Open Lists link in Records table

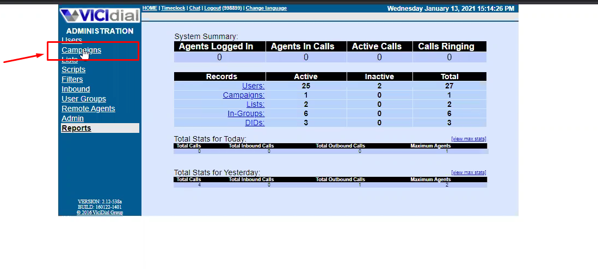[x=256, y=104]
